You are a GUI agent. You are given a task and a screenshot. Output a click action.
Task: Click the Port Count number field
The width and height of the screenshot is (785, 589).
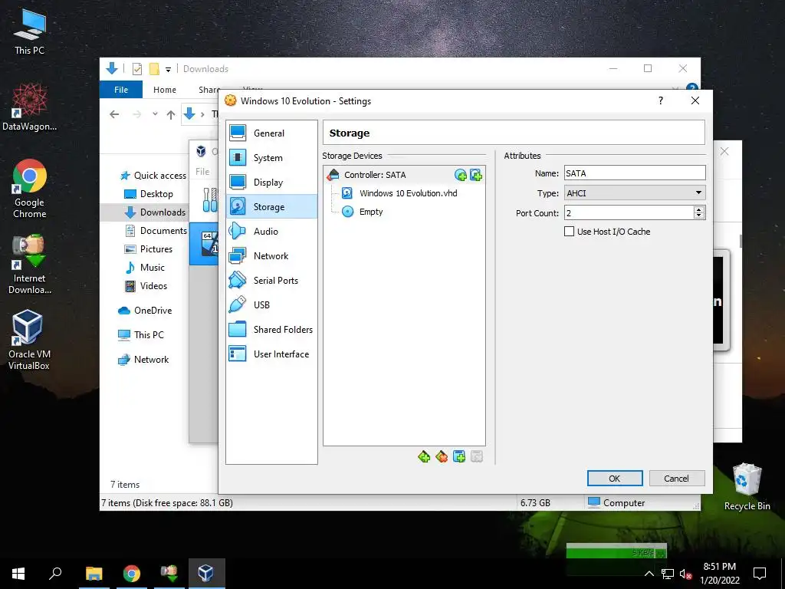[x=629, y=213]
